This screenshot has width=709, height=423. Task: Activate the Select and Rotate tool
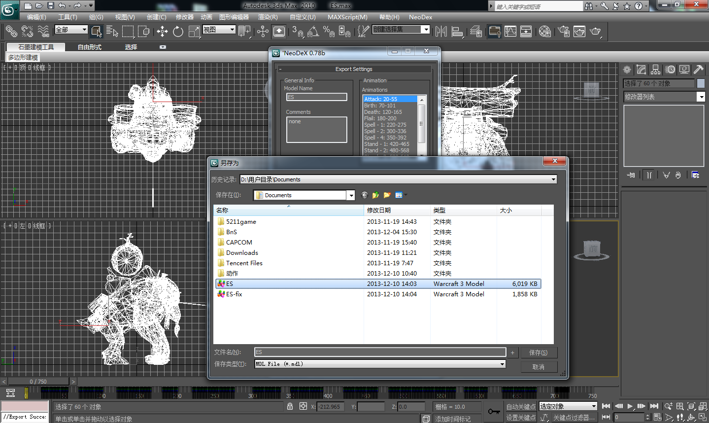pyautogui.click(x=178, y=32)
